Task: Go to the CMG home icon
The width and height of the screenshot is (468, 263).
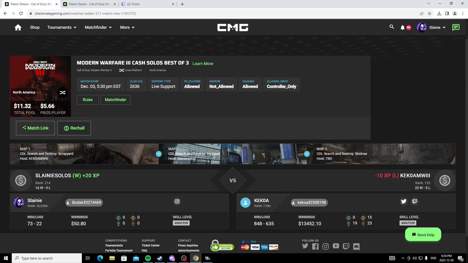Action: (18, 27)
